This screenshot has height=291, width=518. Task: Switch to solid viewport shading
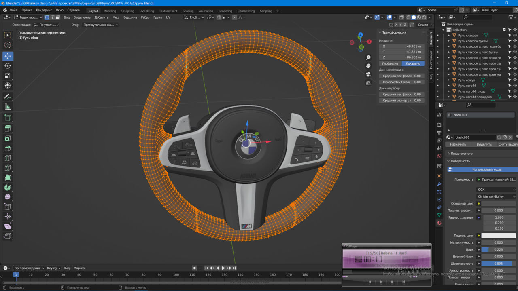pyautogui.click(x=414, y=17)
